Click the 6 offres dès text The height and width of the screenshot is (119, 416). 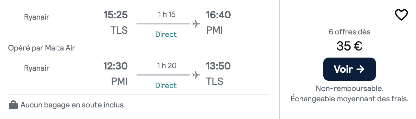(349, 32)
